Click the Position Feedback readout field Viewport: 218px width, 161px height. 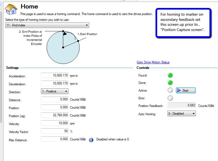point(182,105)
